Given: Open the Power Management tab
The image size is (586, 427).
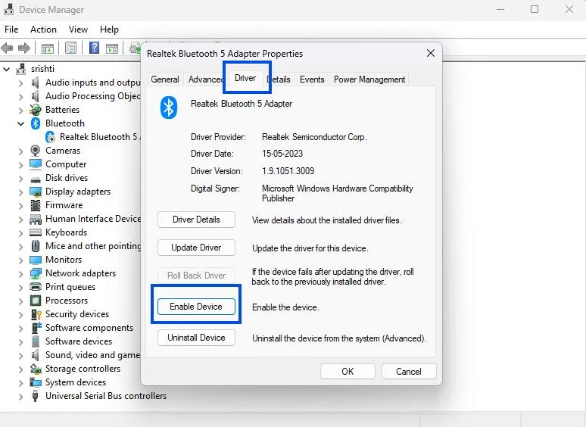Looking at the screenshot, I should point(369,79).
